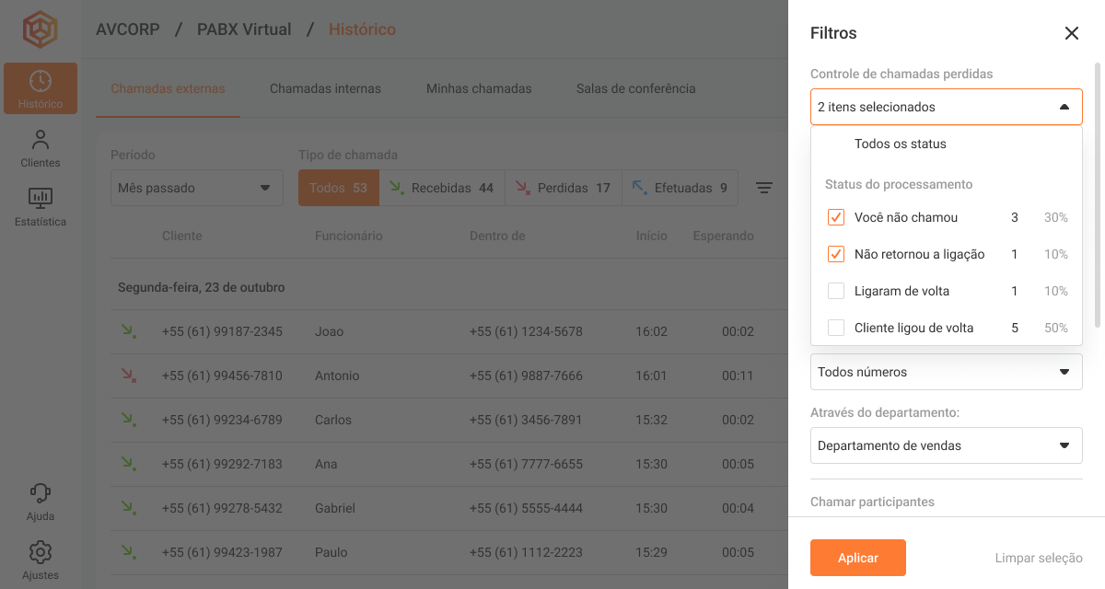The image size is (1105, 589).
Task: Go to Clientes in the sidebar
Action: click(x=41, y=148)
